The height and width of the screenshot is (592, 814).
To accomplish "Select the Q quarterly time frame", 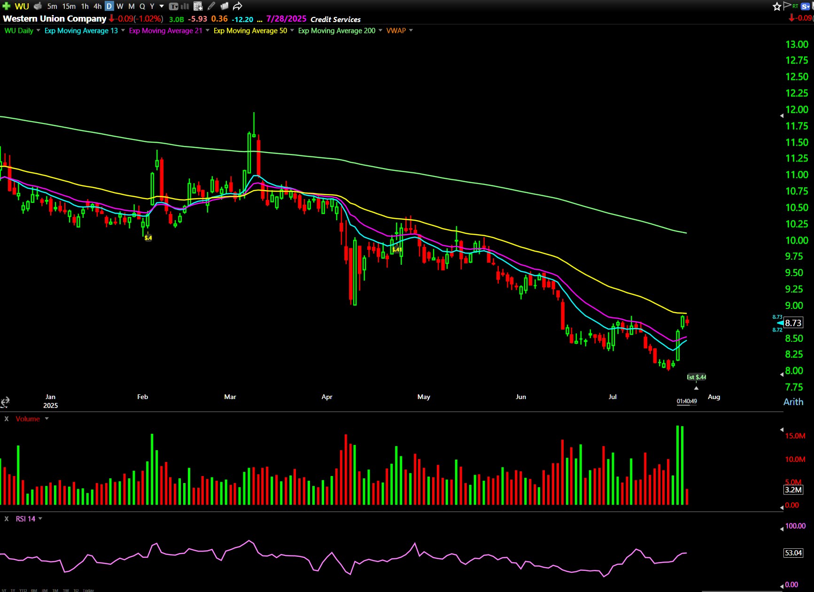I will tap(142, 6).
